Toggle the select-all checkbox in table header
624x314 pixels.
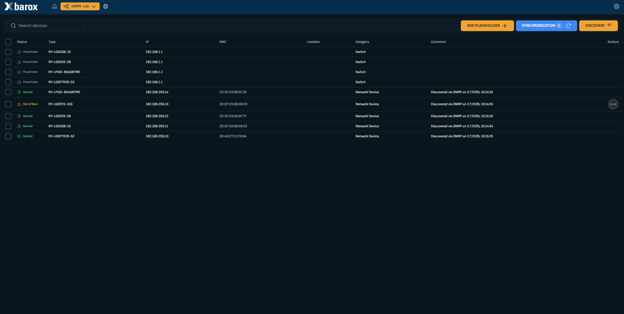click(x=8, y=42)
